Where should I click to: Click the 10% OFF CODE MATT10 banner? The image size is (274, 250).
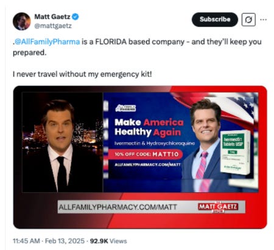(x=146, y=154)
